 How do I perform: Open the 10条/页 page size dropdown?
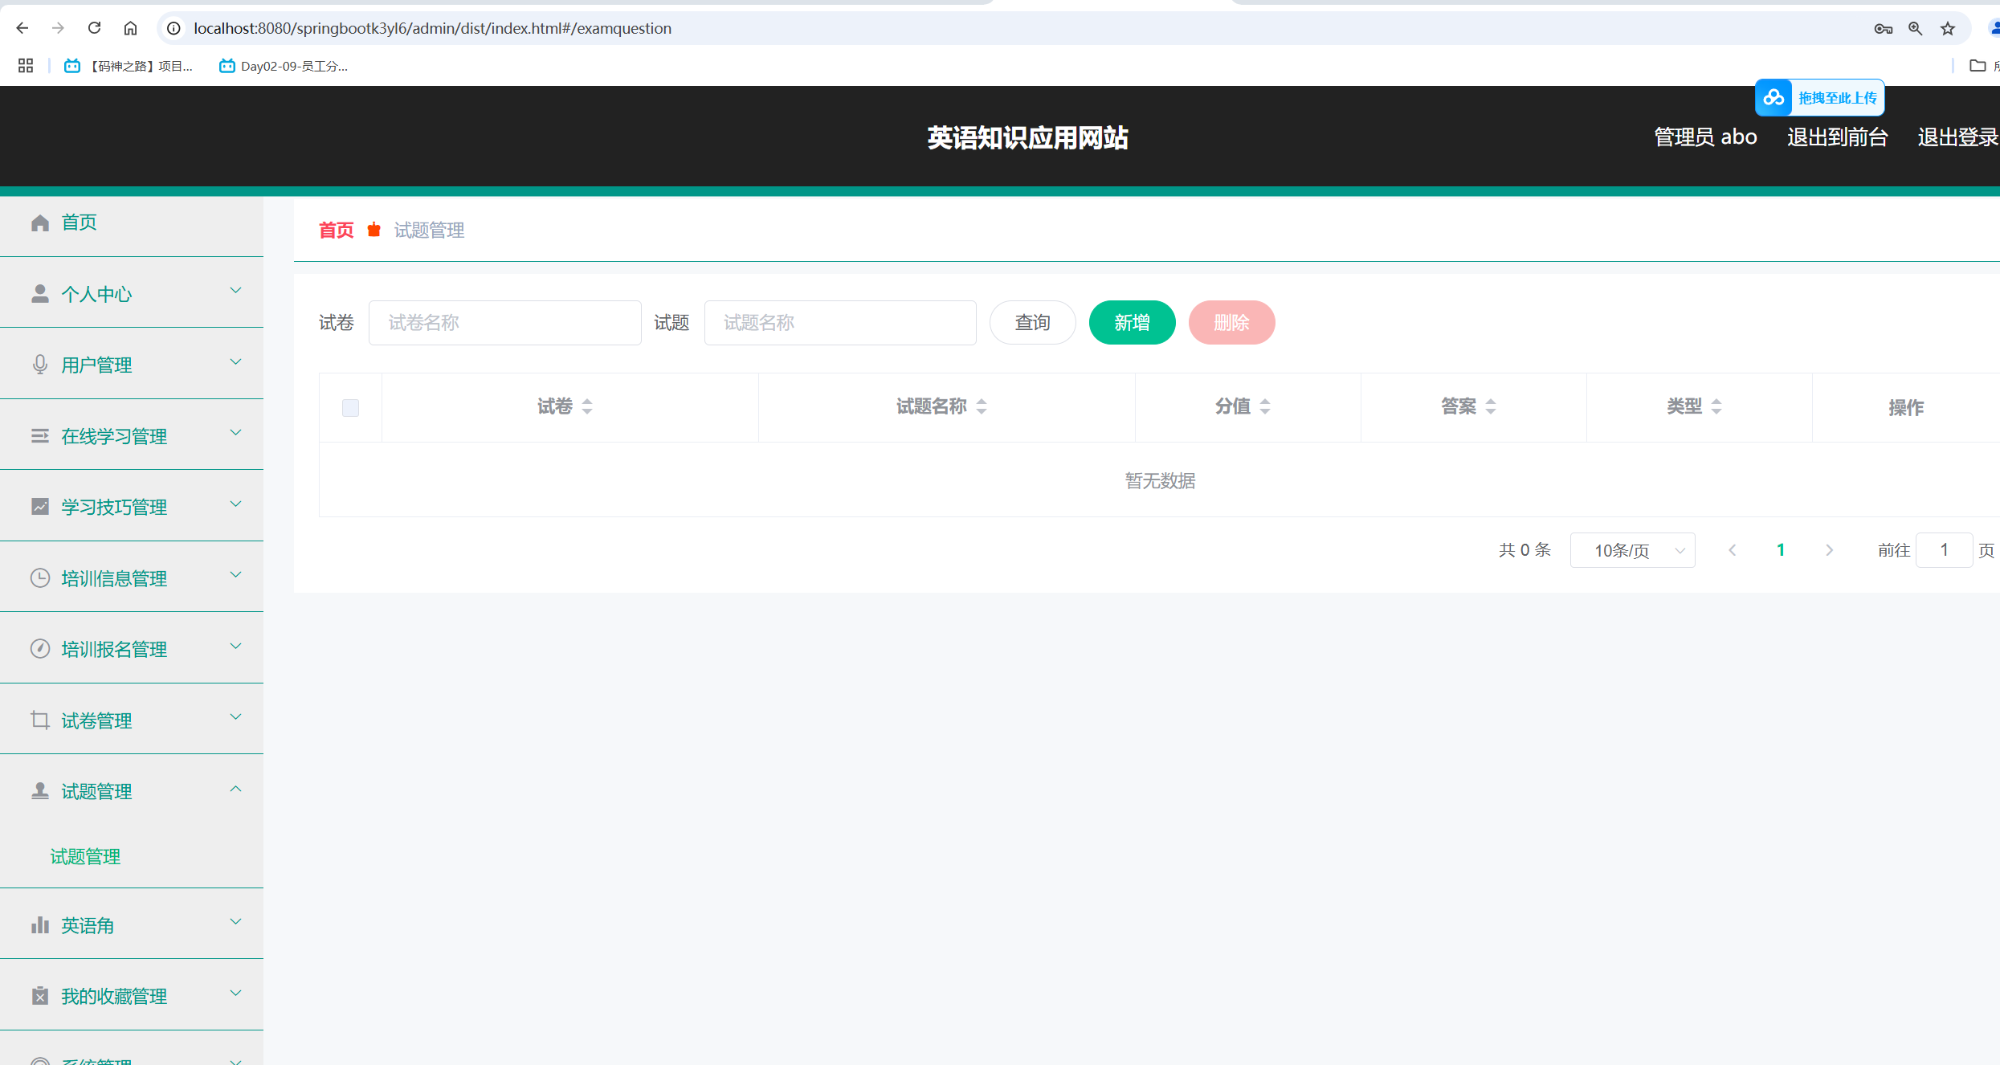(1632, 549)
